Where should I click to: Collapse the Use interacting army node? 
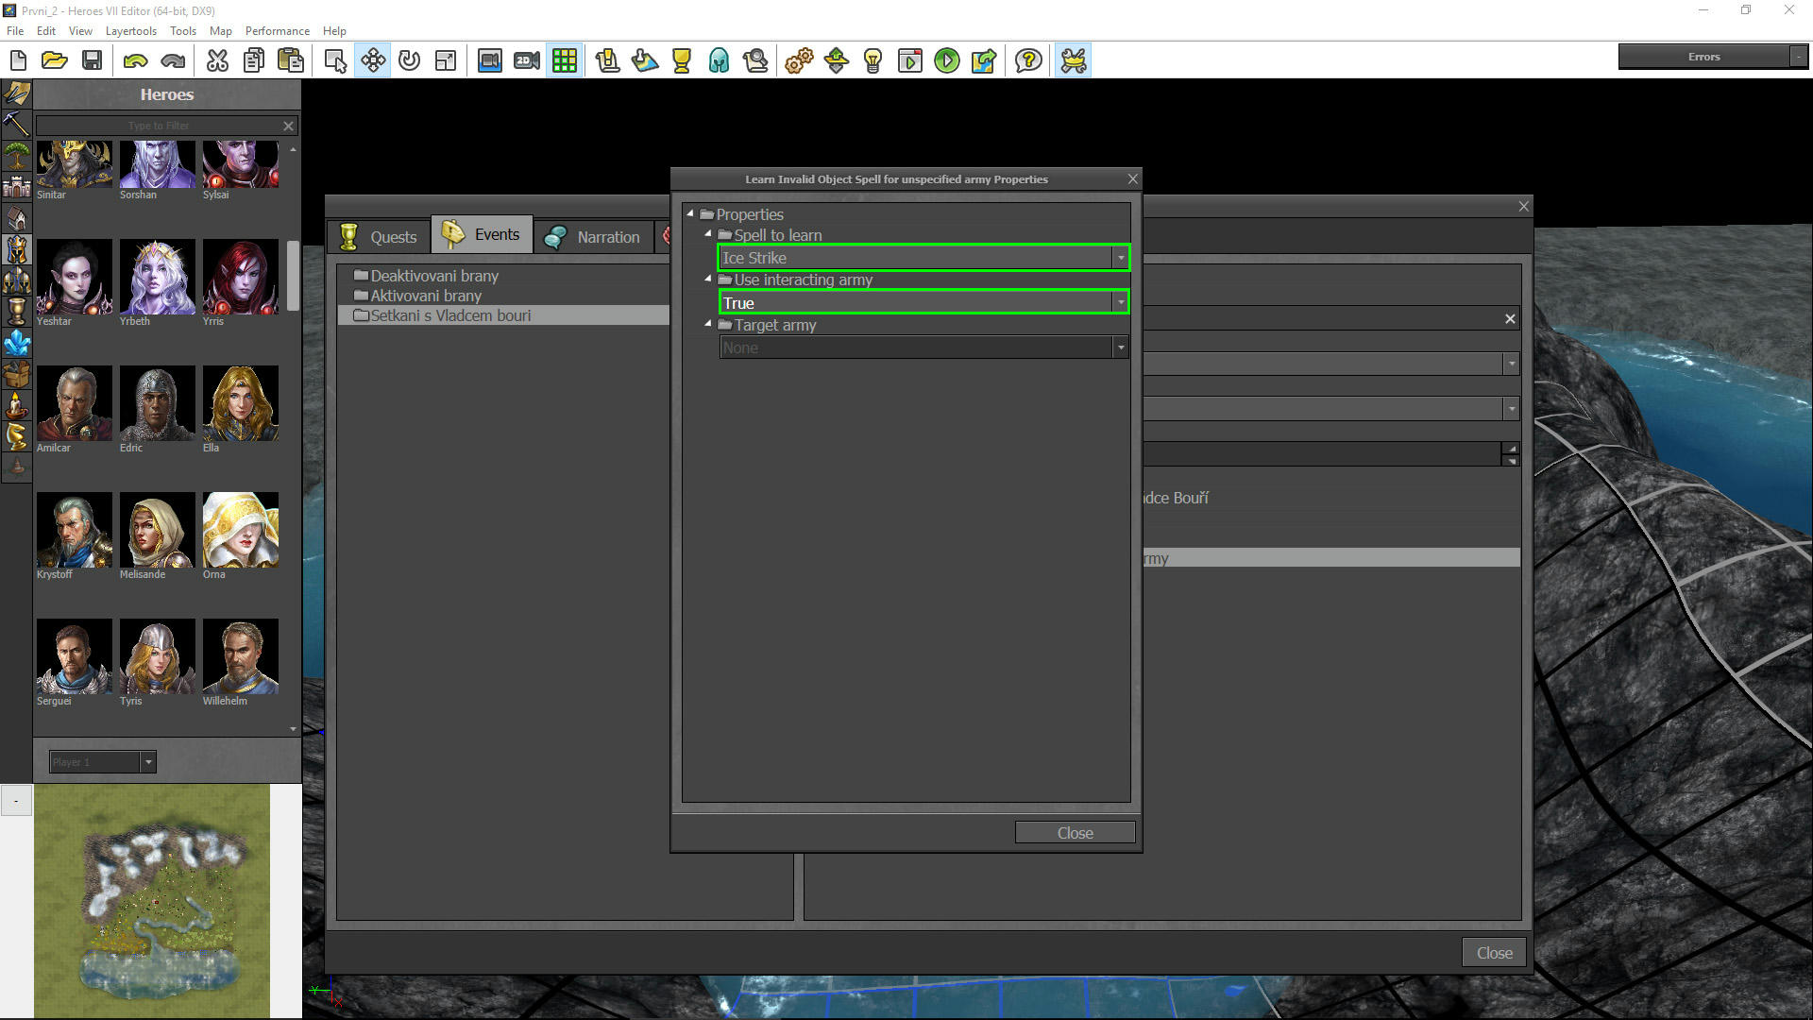point(708,279)
